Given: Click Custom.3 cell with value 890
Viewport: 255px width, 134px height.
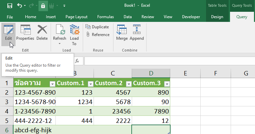Looking at the screenshot, I should tap(151, 92).
